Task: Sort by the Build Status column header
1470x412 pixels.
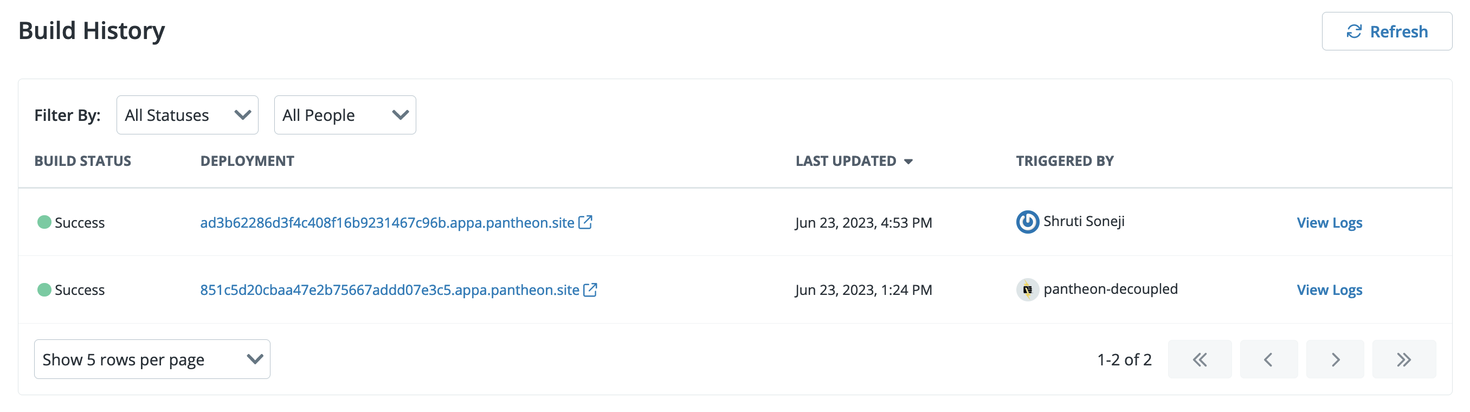Action: pos(83,160)
